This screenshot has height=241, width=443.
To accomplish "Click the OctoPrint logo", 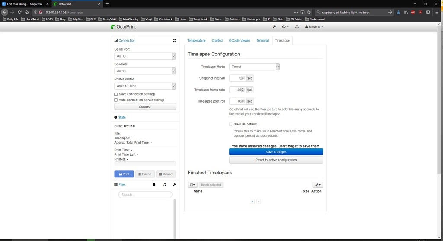I will [x=123, y=27].
